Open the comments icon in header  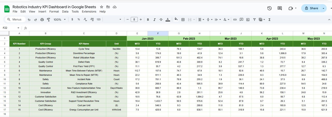tap(280, 8)
